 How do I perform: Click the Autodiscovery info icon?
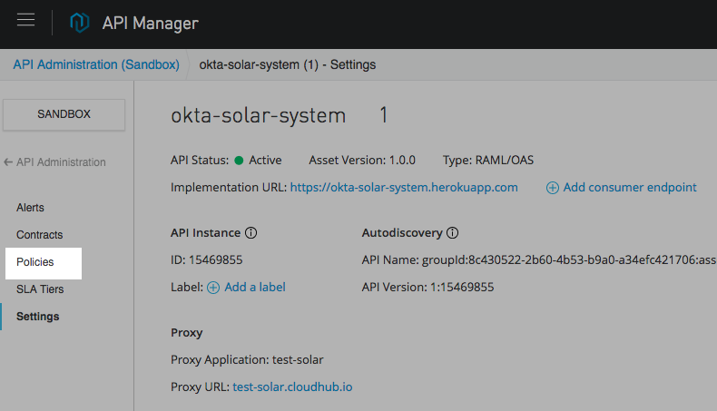(452, 233)
